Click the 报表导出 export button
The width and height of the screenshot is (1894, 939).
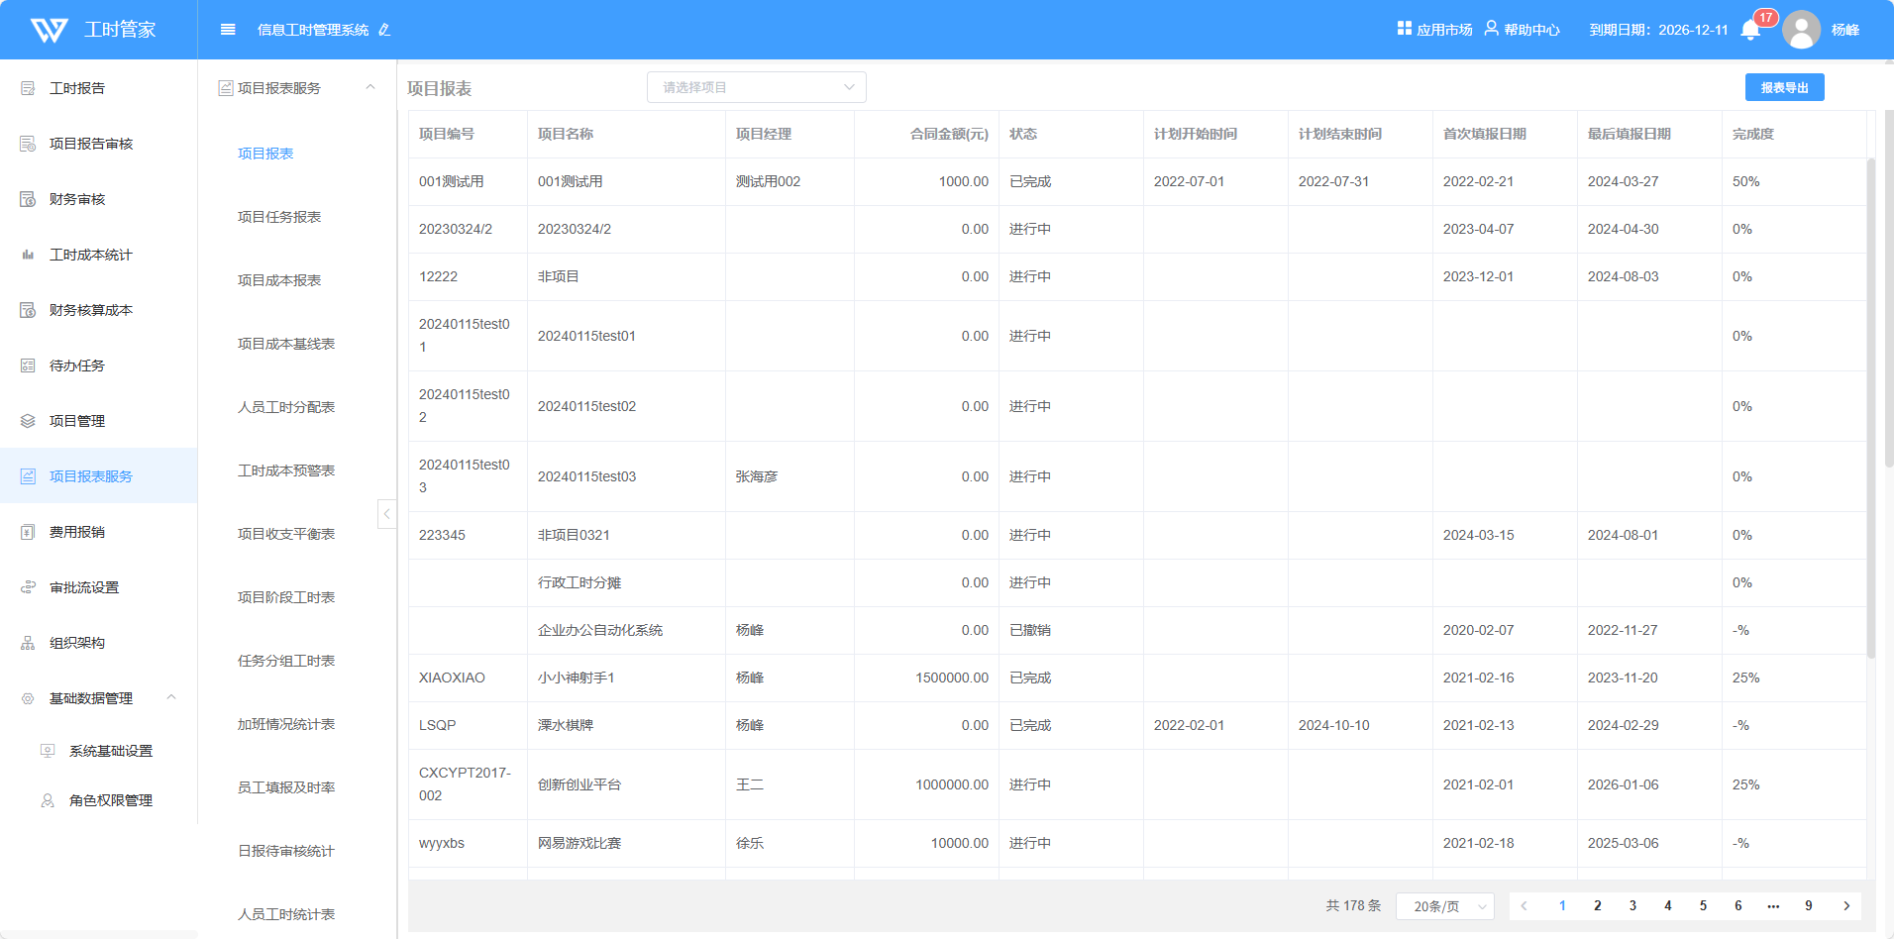pyautogui.click(x=1784, y=87)
